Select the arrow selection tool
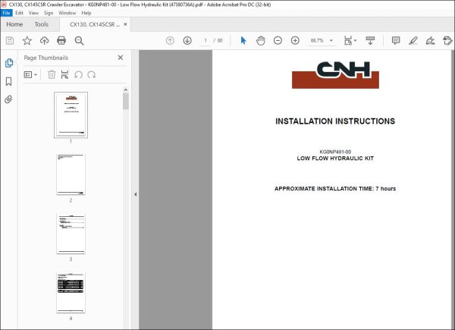This screenshot has height=330, width=455. click(x=243, y=40)
